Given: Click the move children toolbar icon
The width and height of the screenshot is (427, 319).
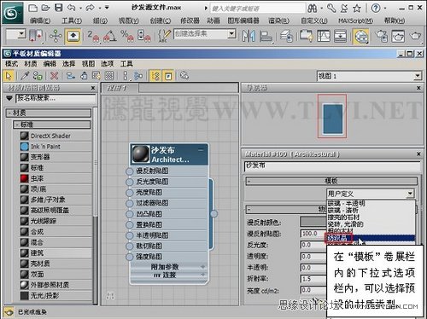Looking at the screenshot, I should point(70,76).
